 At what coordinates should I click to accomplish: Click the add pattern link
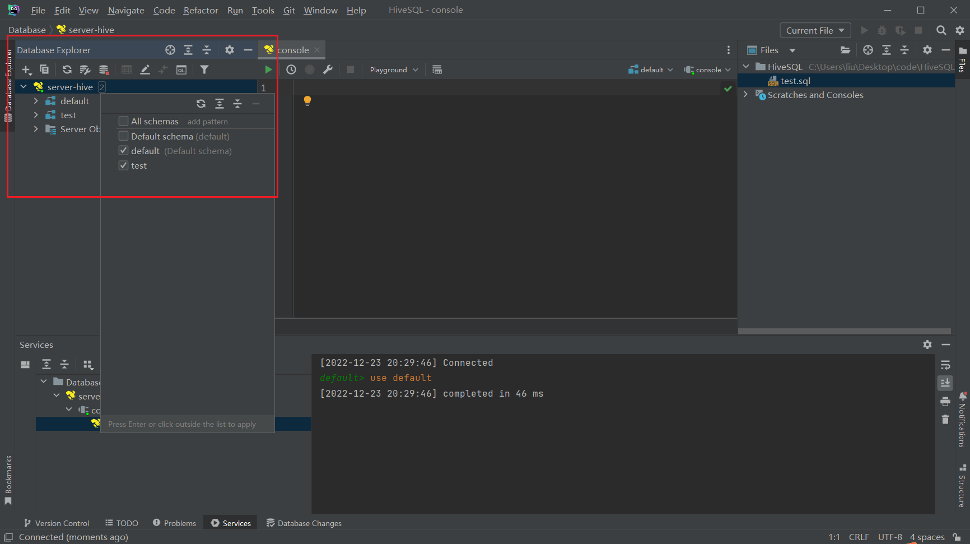click(207, 122)
